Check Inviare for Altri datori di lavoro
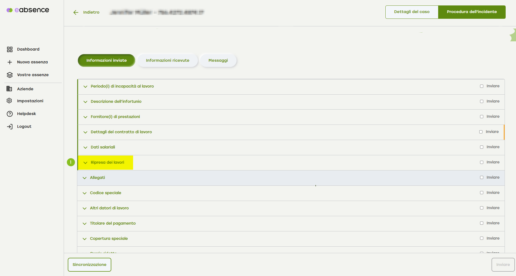 click(482, 208)
